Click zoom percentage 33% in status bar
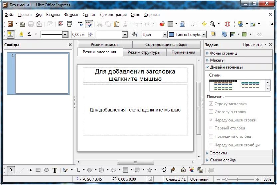 pos(267,179)
